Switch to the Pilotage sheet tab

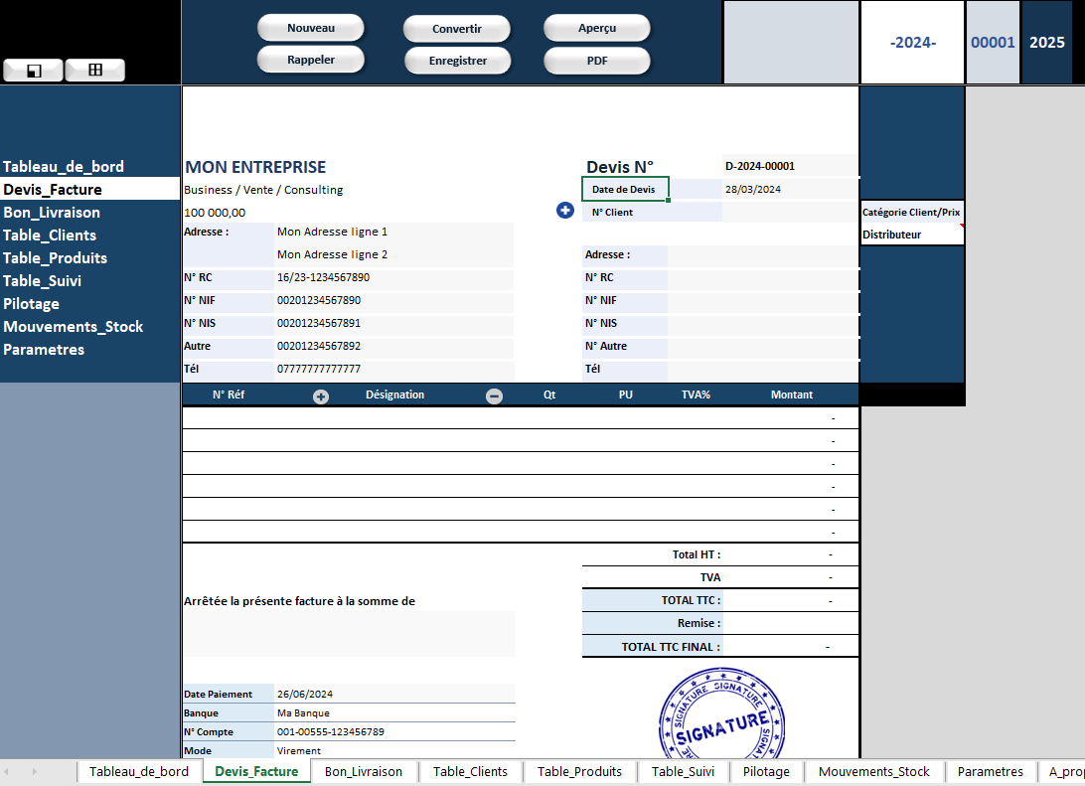[767, 771]
